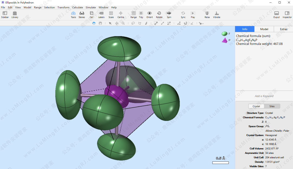Click the Add a Keyword field
Screen dimensions: 293x169
pyautogui.click(x=264, y=96)
